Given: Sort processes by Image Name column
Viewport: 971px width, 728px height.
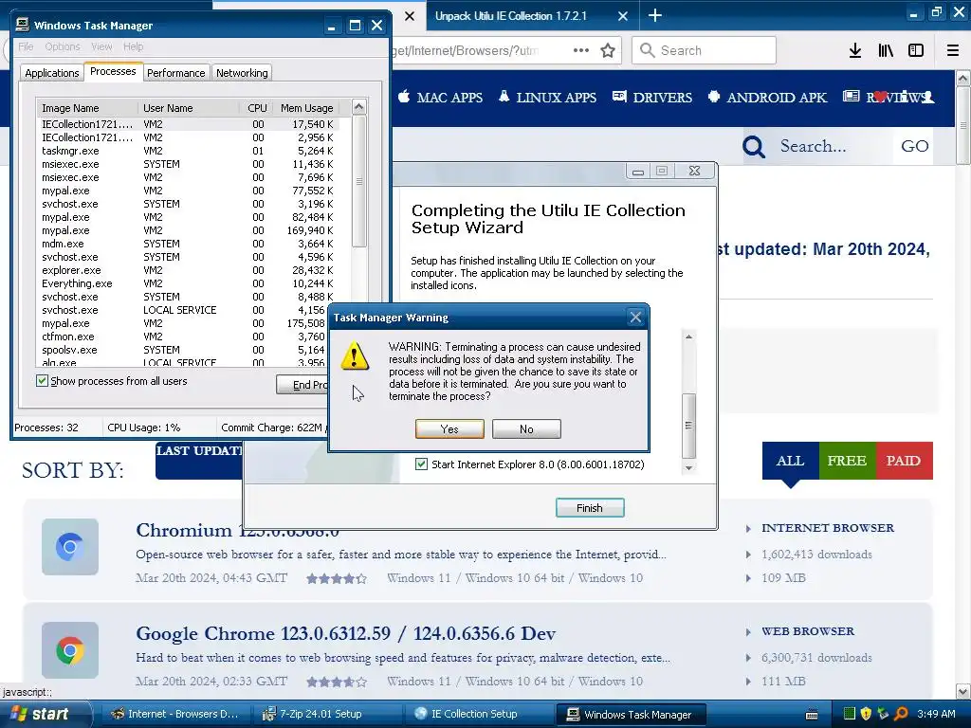Looking at the screenshot, I should pos(86,108).
